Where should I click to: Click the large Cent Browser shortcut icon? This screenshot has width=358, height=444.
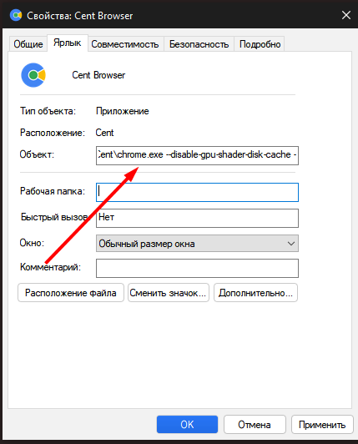pos(33,75)
